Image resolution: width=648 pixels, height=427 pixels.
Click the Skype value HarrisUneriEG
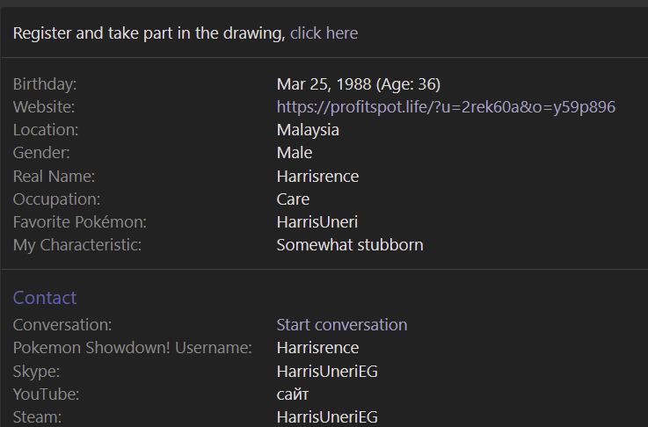[327, 372]
